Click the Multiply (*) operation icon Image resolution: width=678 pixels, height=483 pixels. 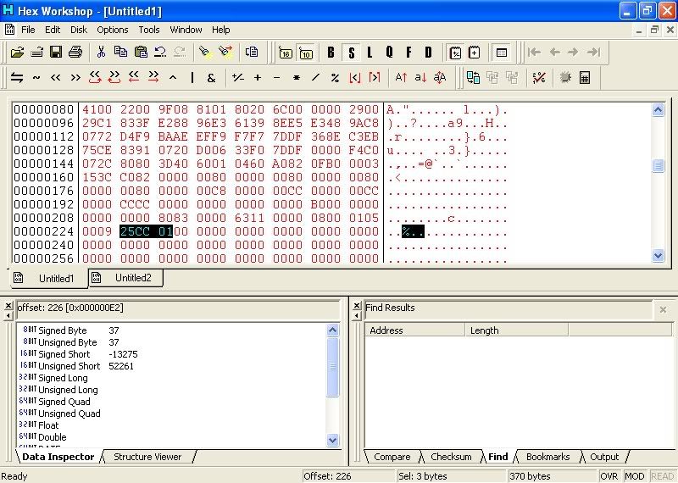(x=297, y=78)
